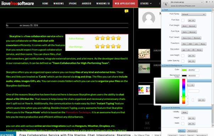Viewport: 214px width, 136px height.
Task: Click the Background Color hex input field
Action: [193, 76]
